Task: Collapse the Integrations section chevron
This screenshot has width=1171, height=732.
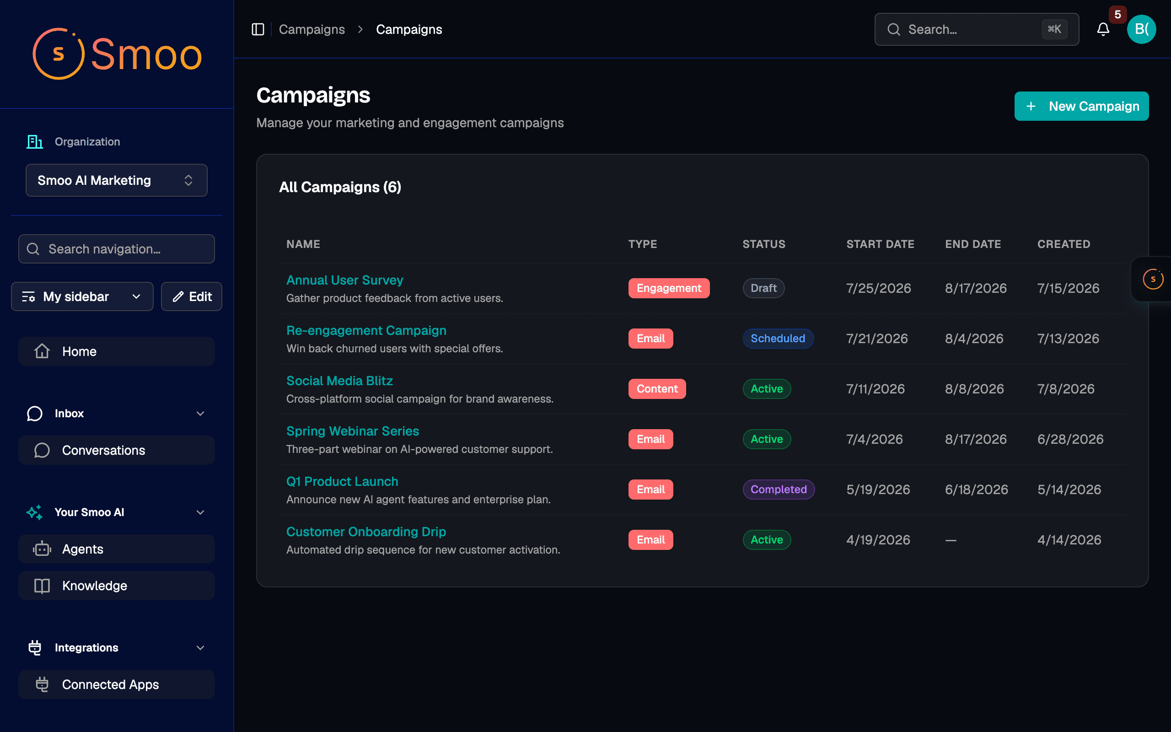Action: [200, 648]
